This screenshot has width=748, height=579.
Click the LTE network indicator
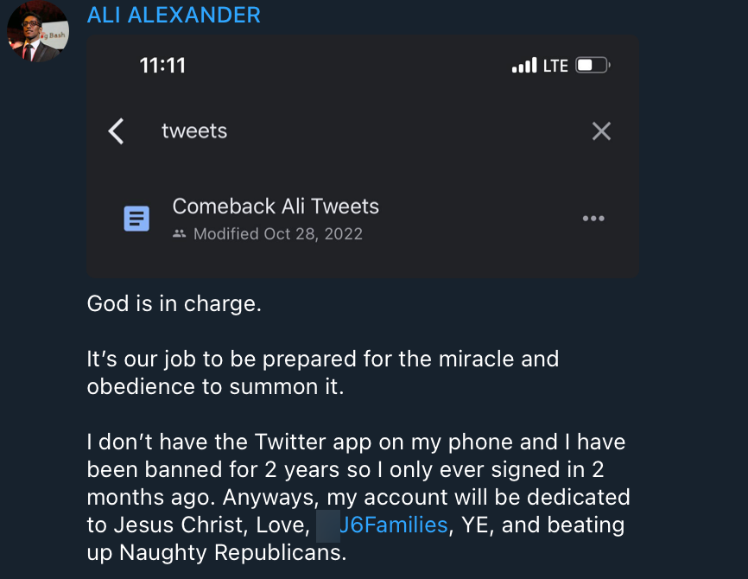tap(555, 66)
